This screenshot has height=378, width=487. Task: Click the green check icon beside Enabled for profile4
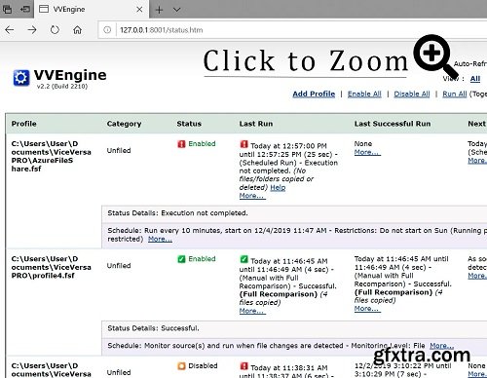(181, 259)
